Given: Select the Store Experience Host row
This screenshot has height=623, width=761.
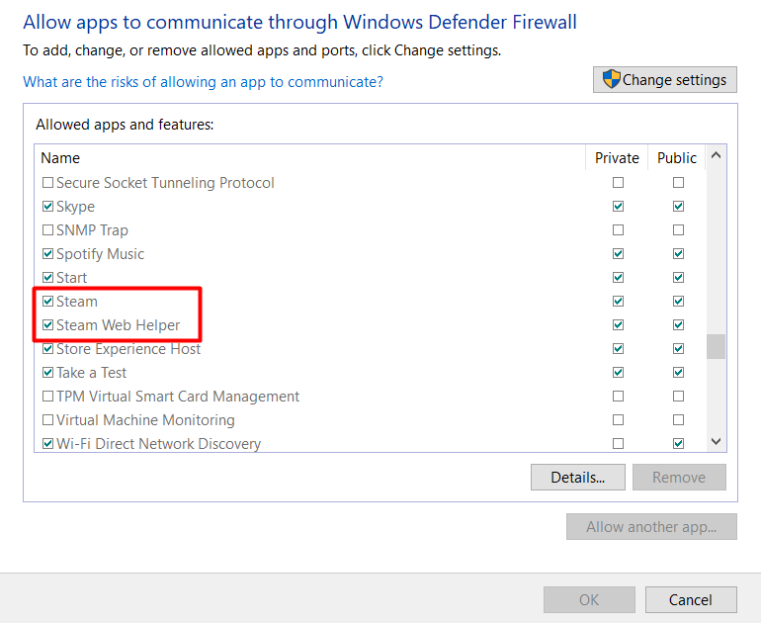Looking at the screenshot, I should click(x=128, y=349).
